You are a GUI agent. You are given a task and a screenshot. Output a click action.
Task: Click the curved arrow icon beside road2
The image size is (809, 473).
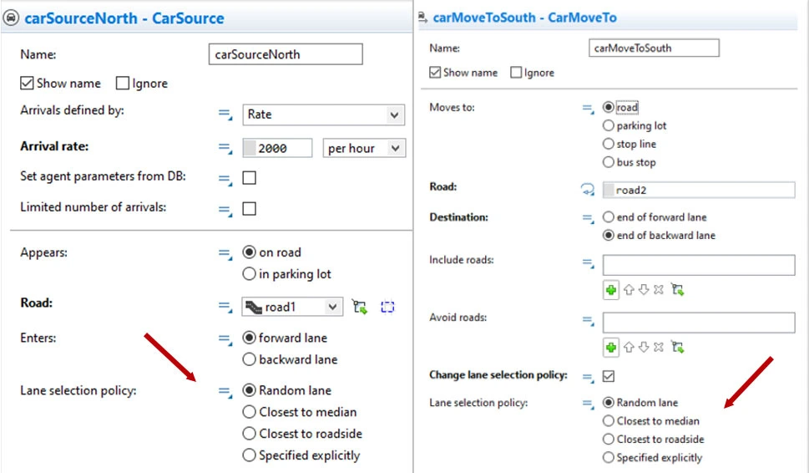click(x=588, y=190)
